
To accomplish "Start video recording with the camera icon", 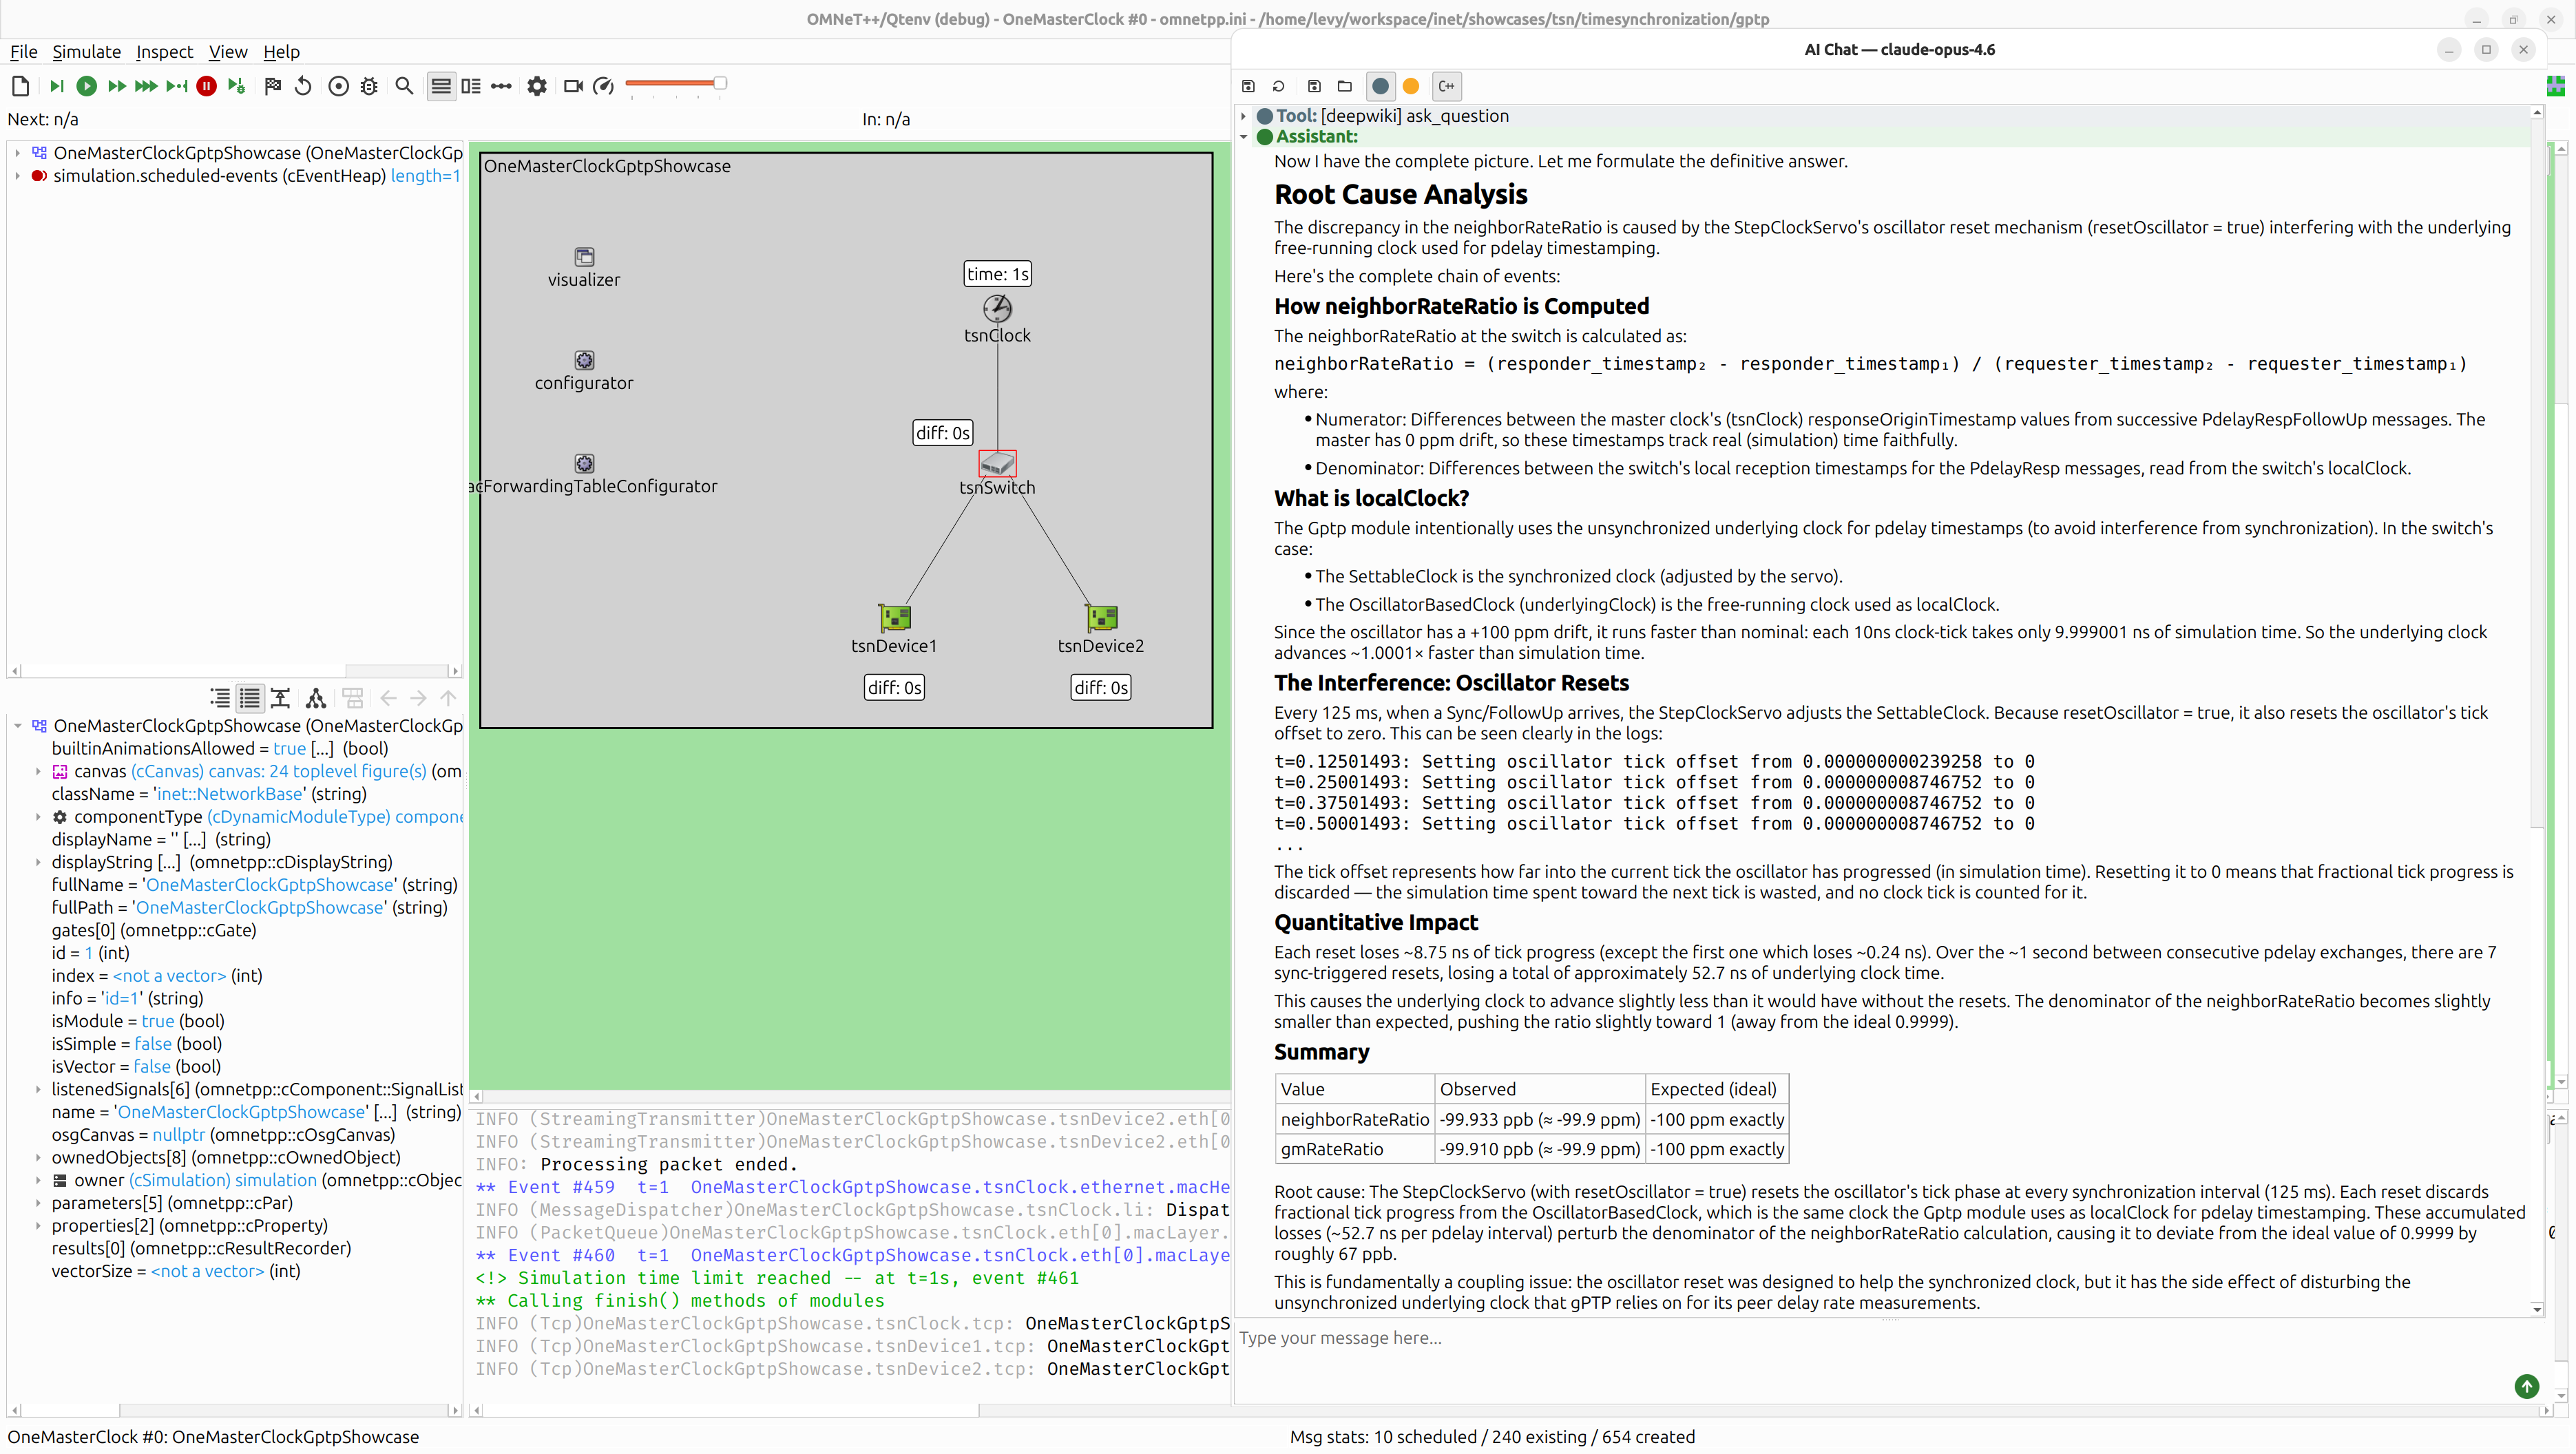I will (x=573, y=86).
